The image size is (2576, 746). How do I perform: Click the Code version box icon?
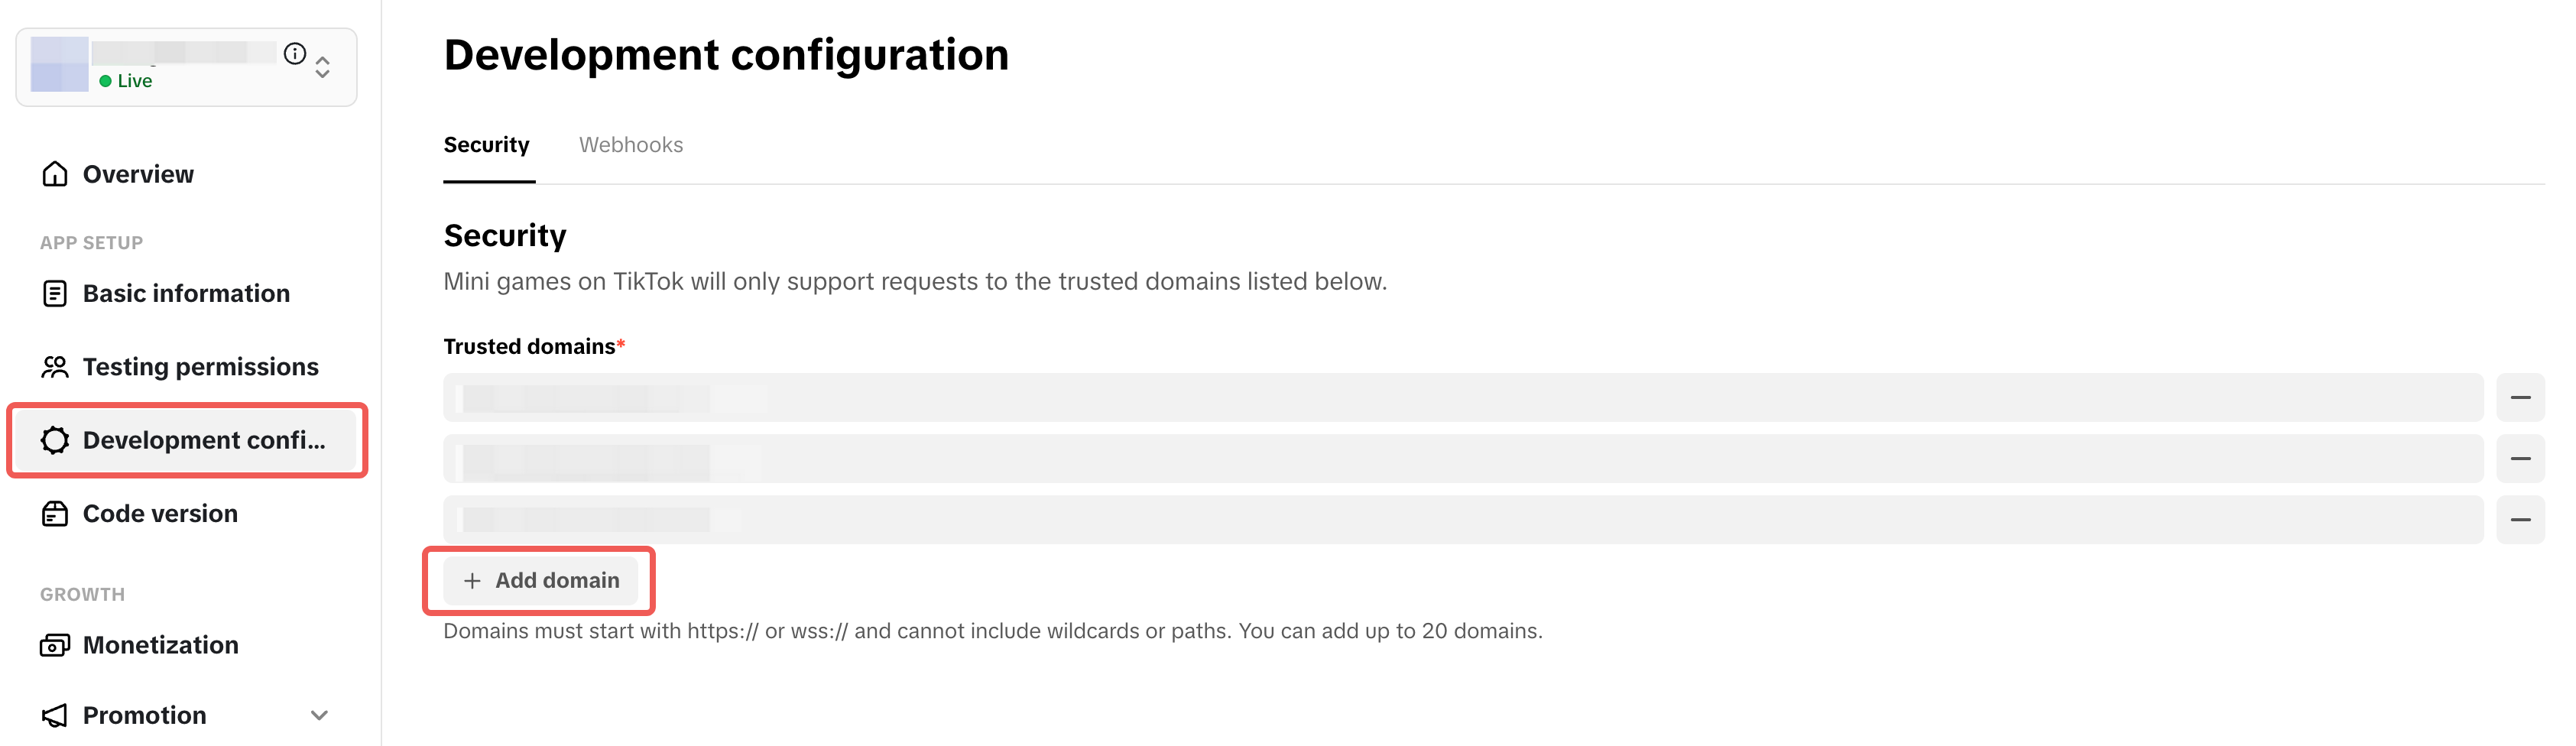(x=55, y=513)
